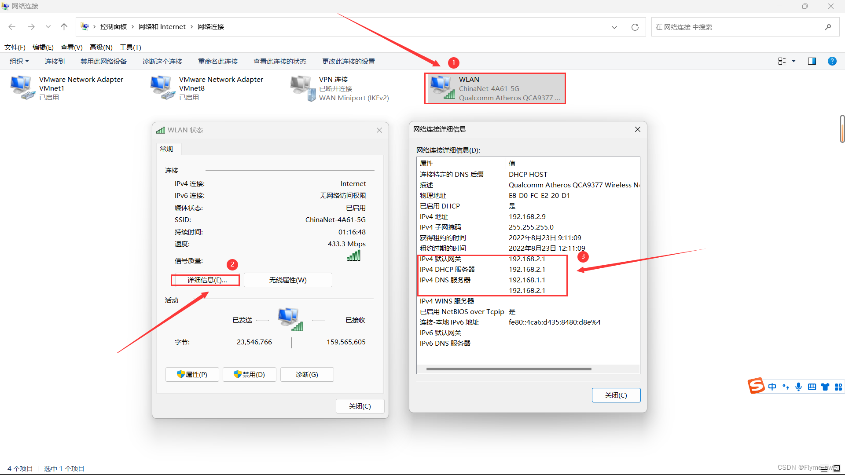Toggle the preview pane icon
Viewport: 845px width, 475px height.
pyautogui.click(x=812, y=61)
